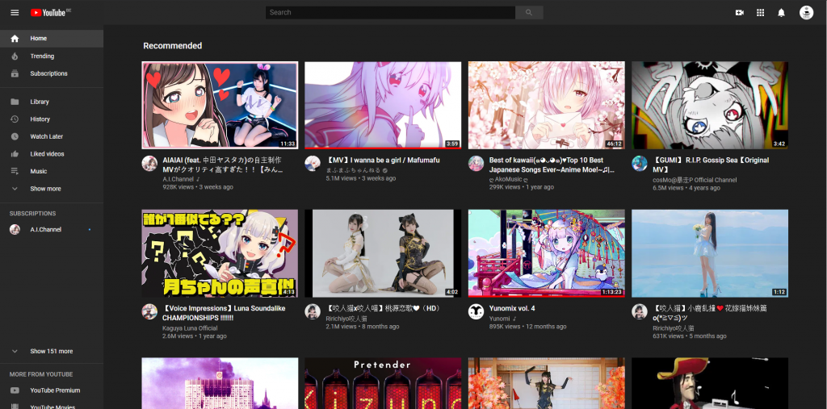Open History in the sidebar
Image resolution: width=827 pixels, height=409 pixels.
pos(52,119)
